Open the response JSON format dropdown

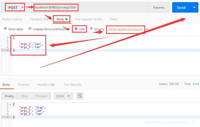(64, 96)
